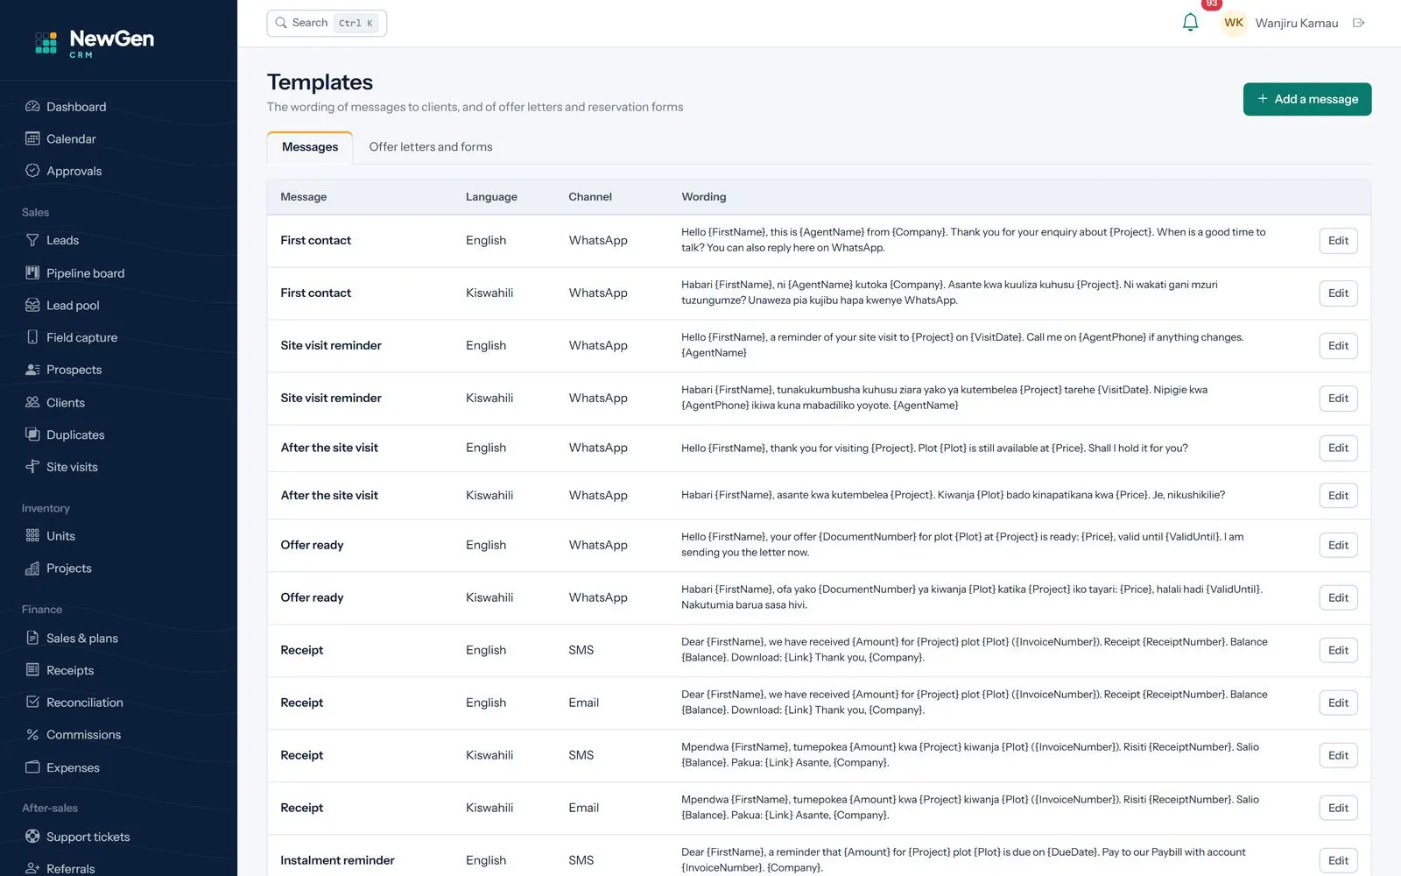Open Duplicates icon in sidebar
Image resolution: width=1401 pixels, height=876 pixels.
click(32, 434)
